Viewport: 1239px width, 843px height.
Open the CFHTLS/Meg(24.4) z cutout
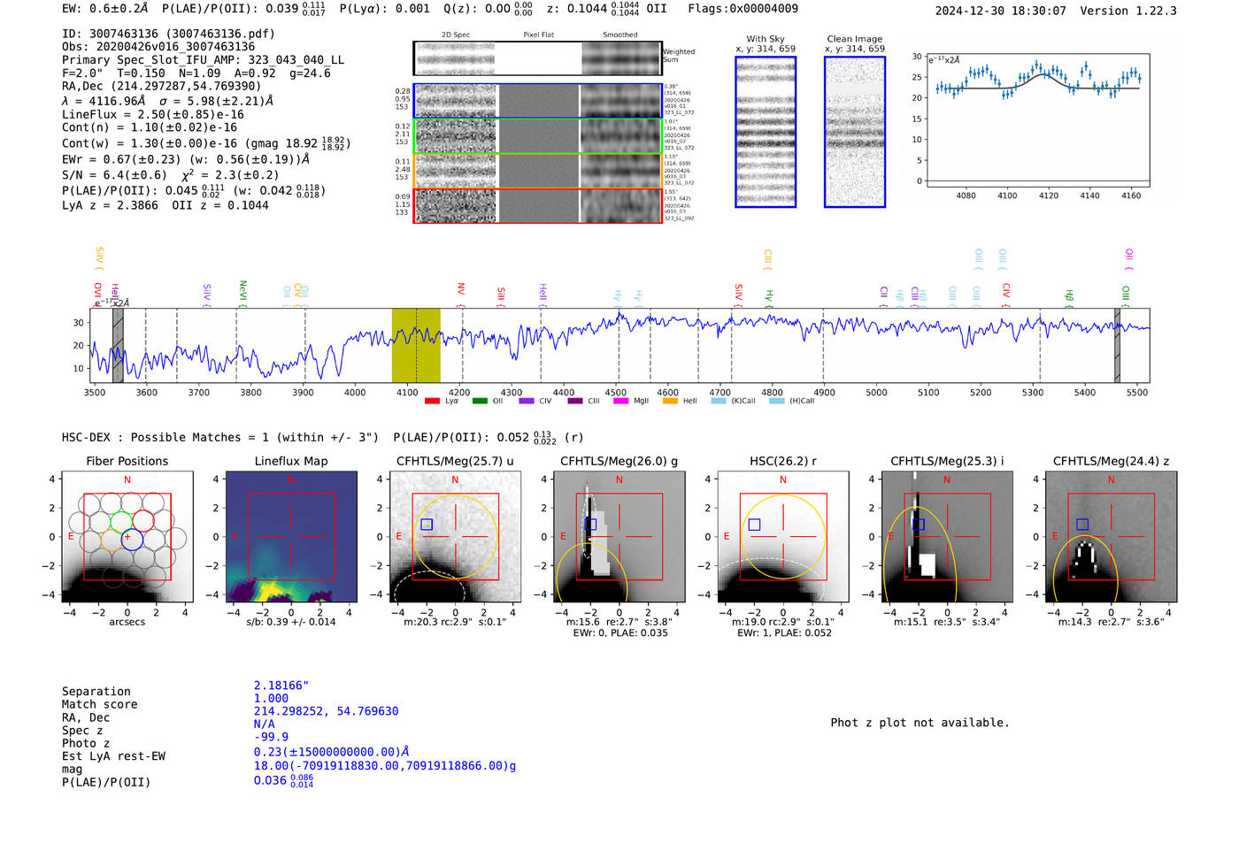coord(1112,537)
